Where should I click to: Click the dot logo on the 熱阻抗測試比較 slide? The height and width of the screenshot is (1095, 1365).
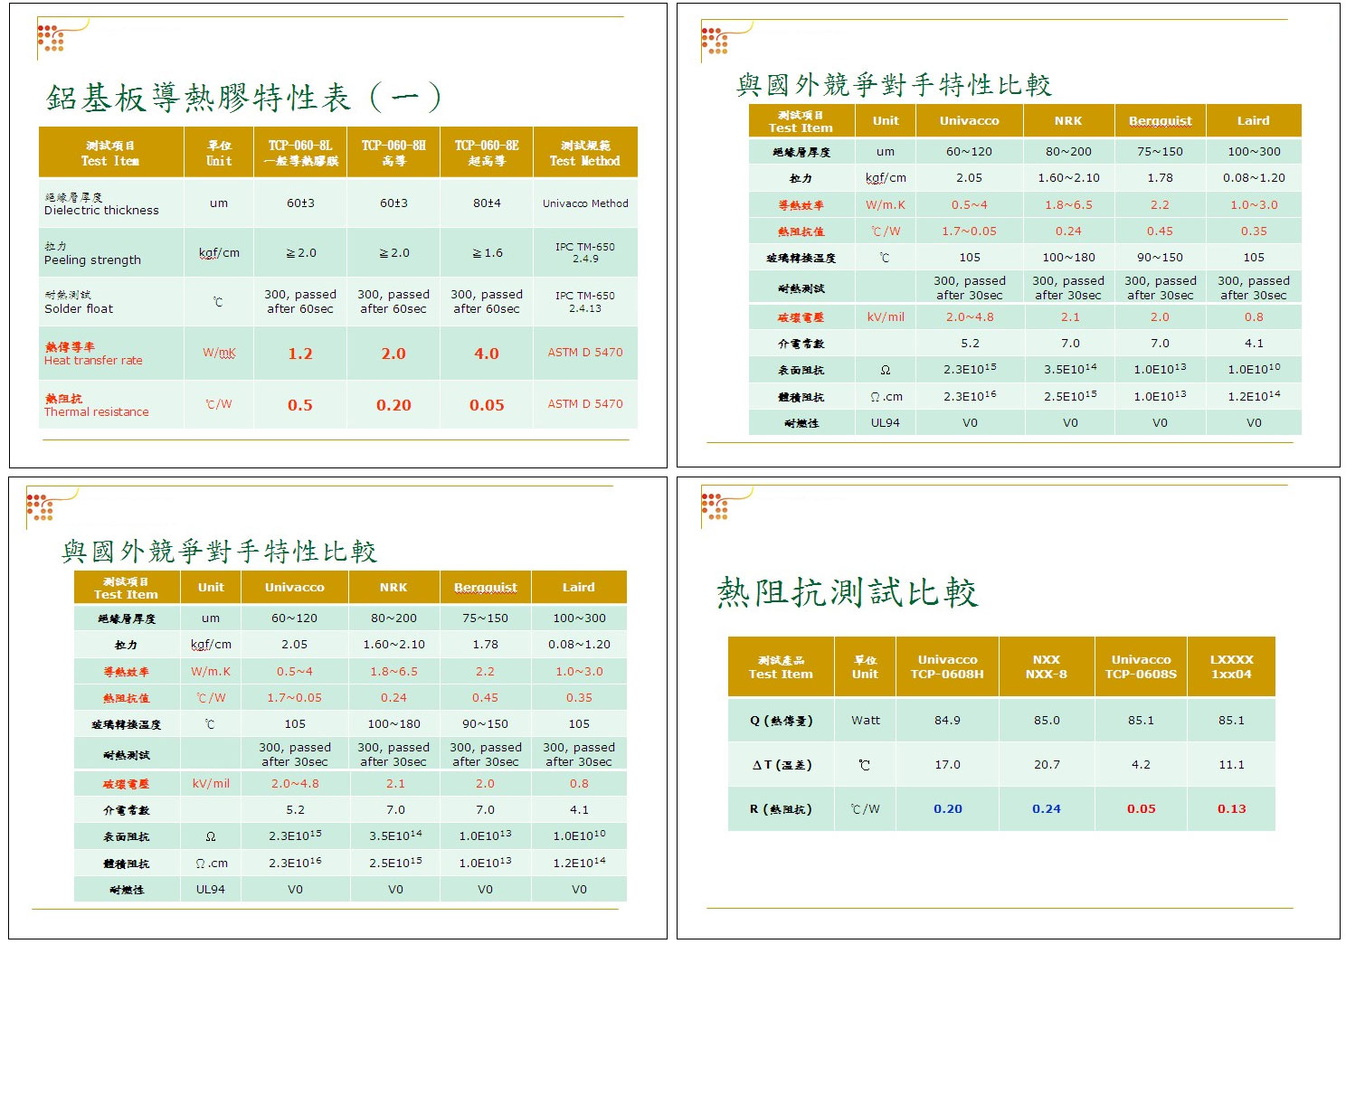tap(715, 505)
